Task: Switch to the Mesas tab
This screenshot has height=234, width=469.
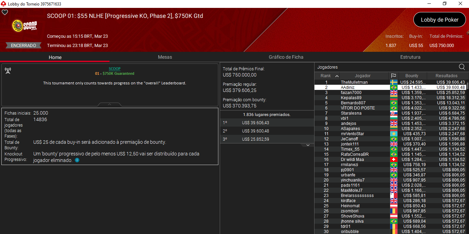Action: pyautogui.click(x=165, y=57)
